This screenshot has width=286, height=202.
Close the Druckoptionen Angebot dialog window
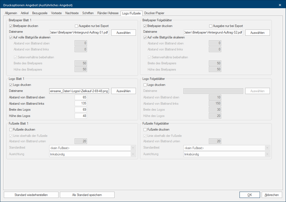[280, 5]
